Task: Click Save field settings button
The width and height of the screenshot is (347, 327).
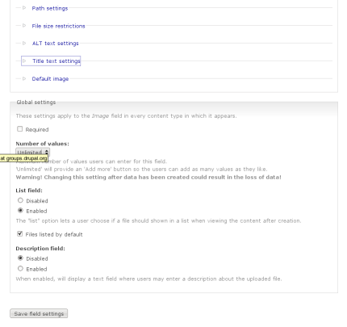Action: tap(39, 313)
